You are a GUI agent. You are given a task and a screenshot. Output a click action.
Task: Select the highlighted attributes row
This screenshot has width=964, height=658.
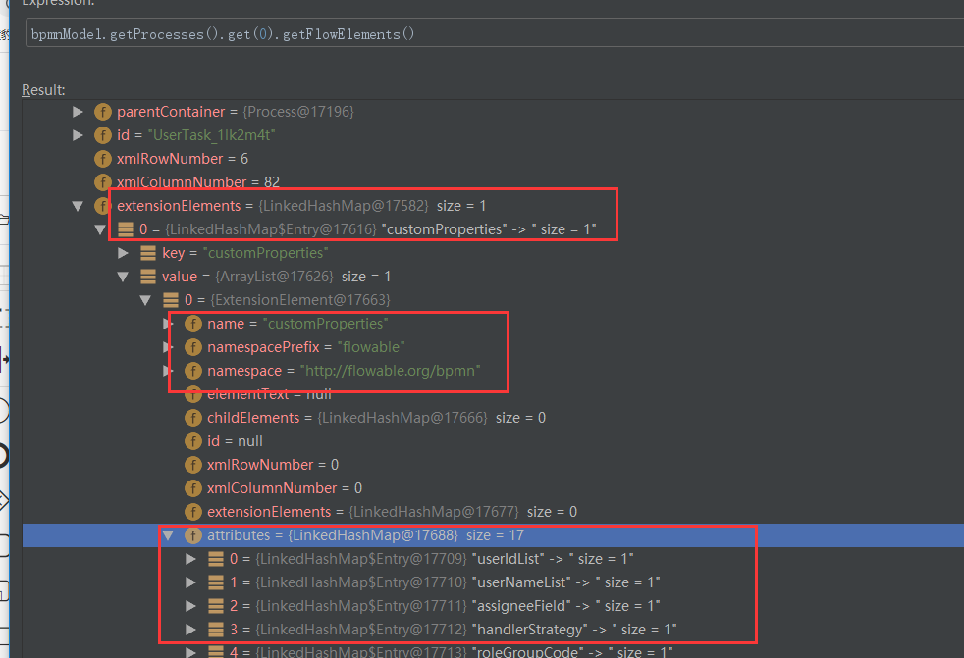(x=393, y=534)
